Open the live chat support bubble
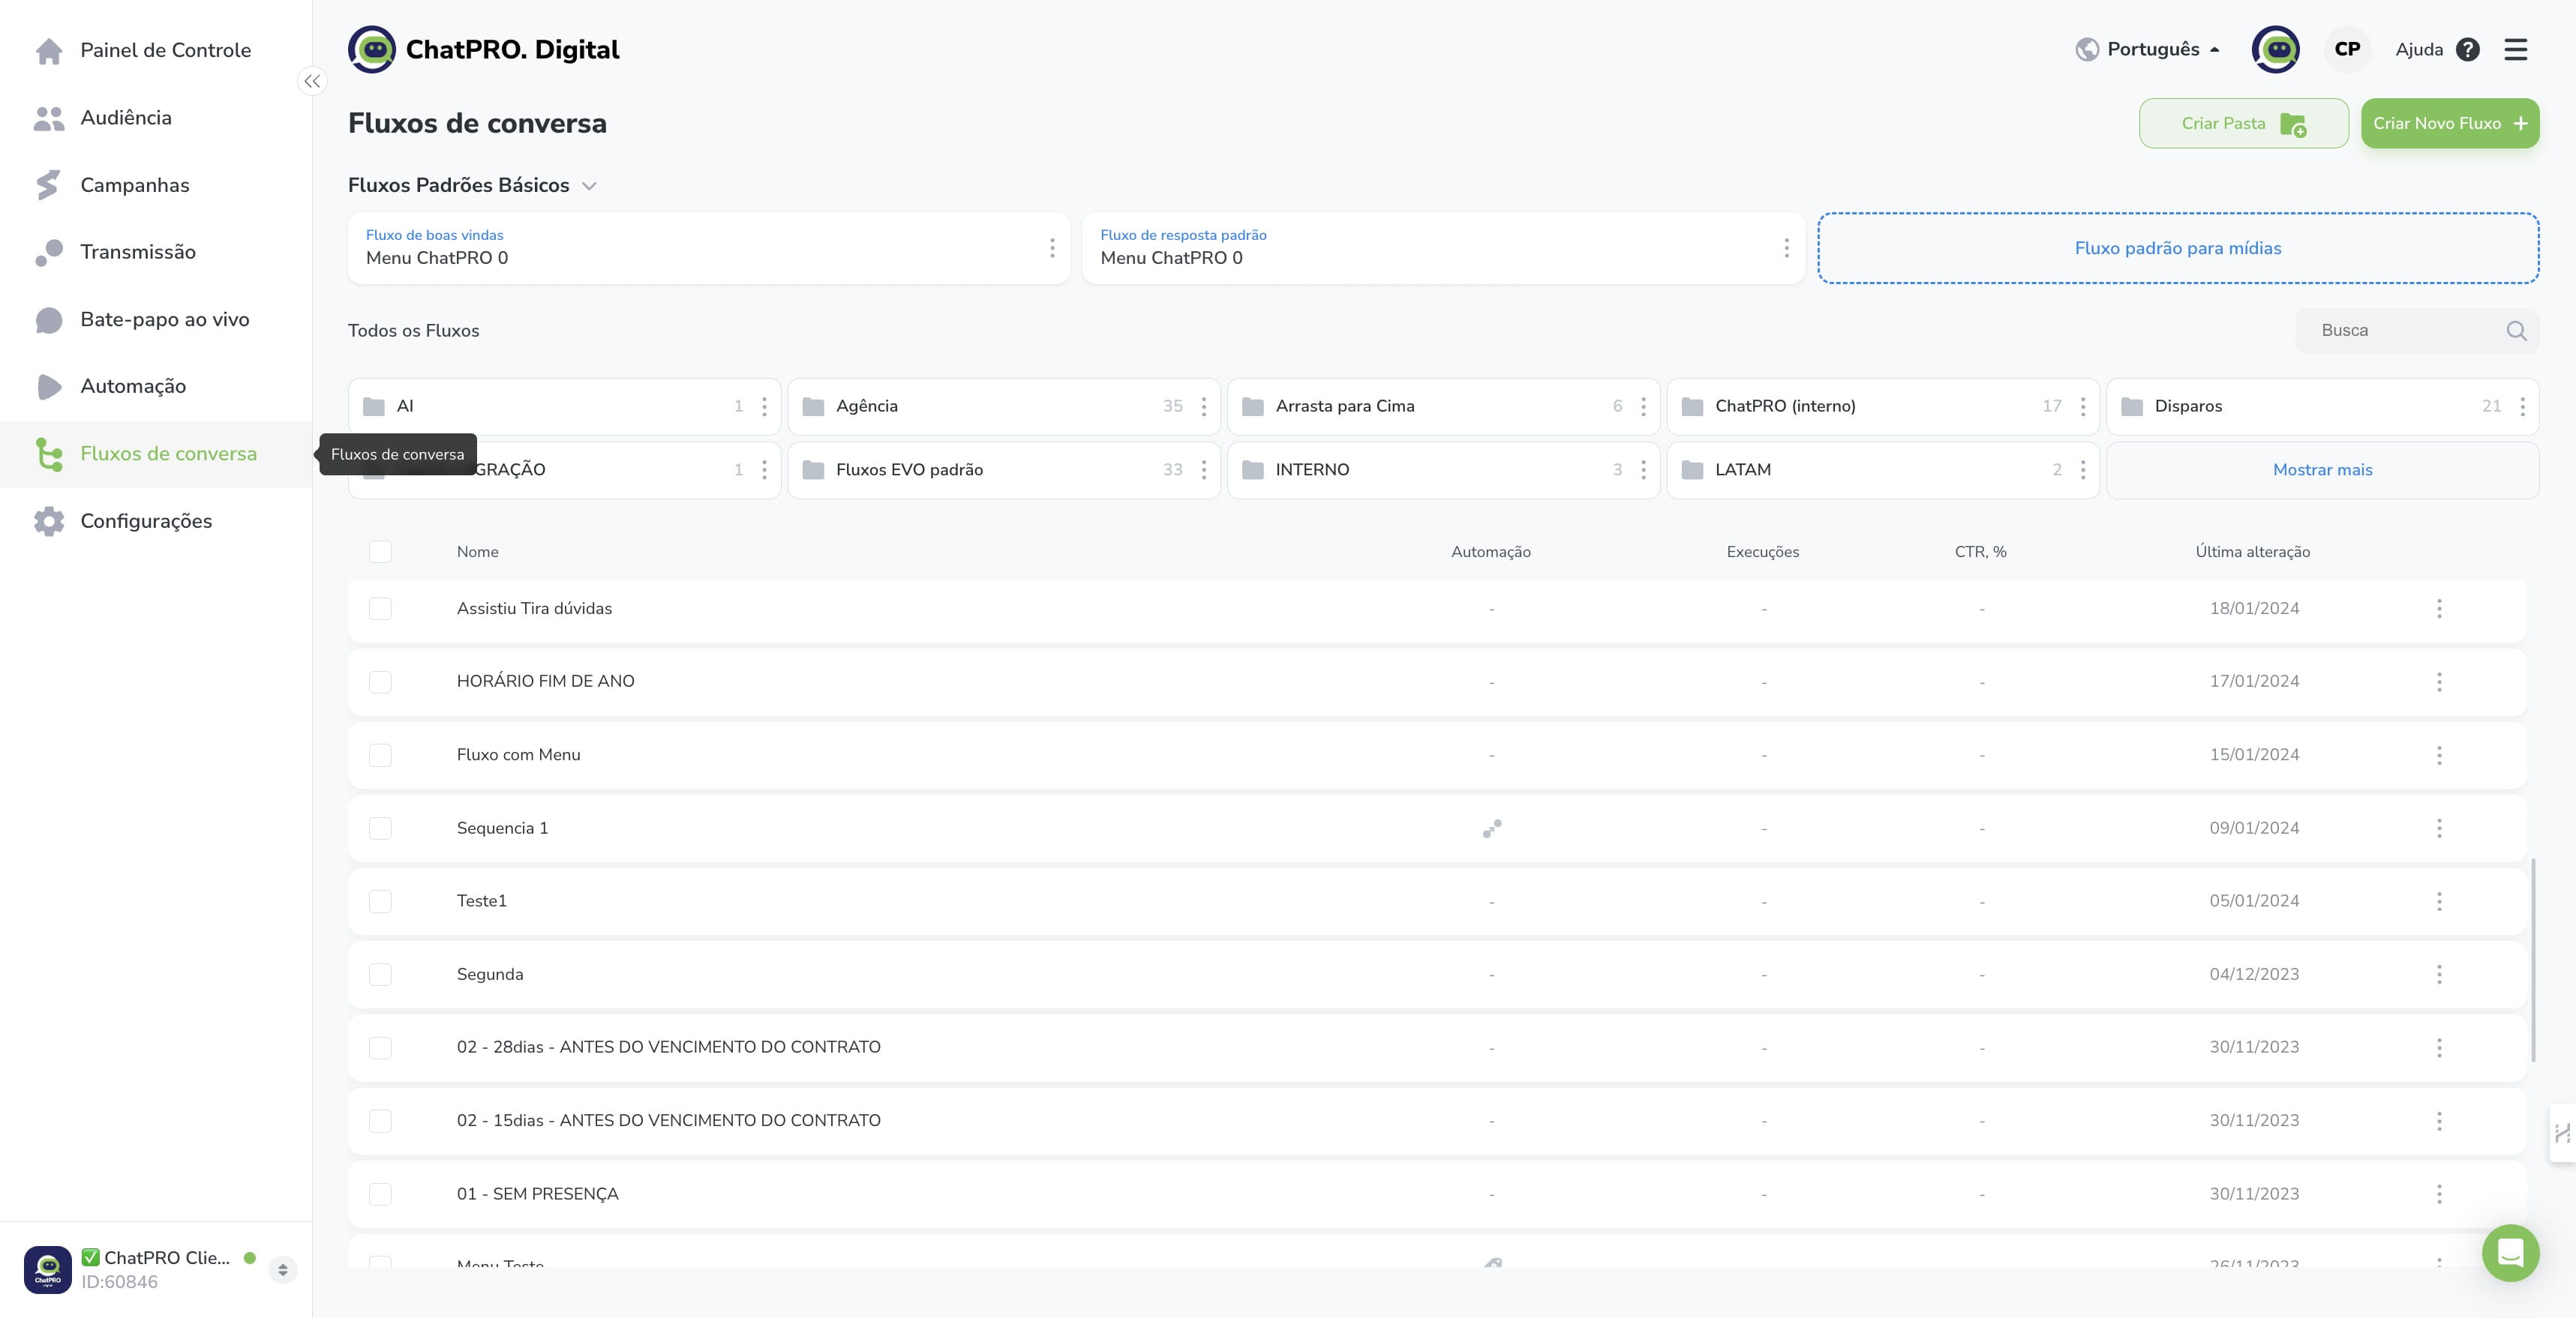Viewport: 2576px width, 1318px height. (2510, 1252)
